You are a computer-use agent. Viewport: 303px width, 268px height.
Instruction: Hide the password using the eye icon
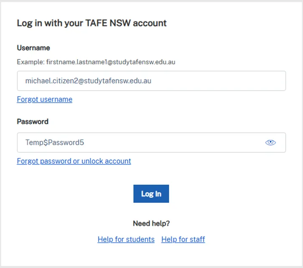point(270,143)
